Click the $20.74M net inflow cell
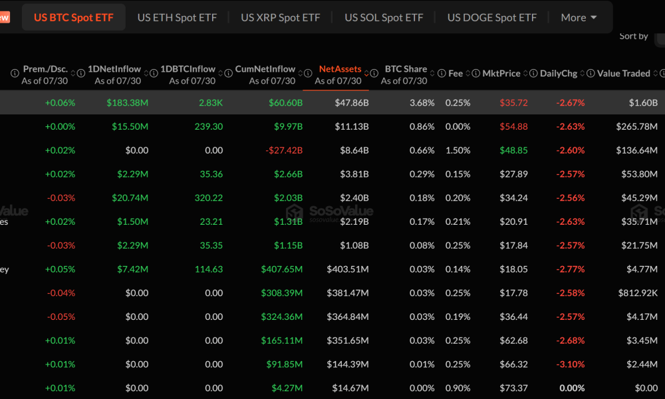The height and width of the screenshot is (399, 665). (x=130, y=198)
